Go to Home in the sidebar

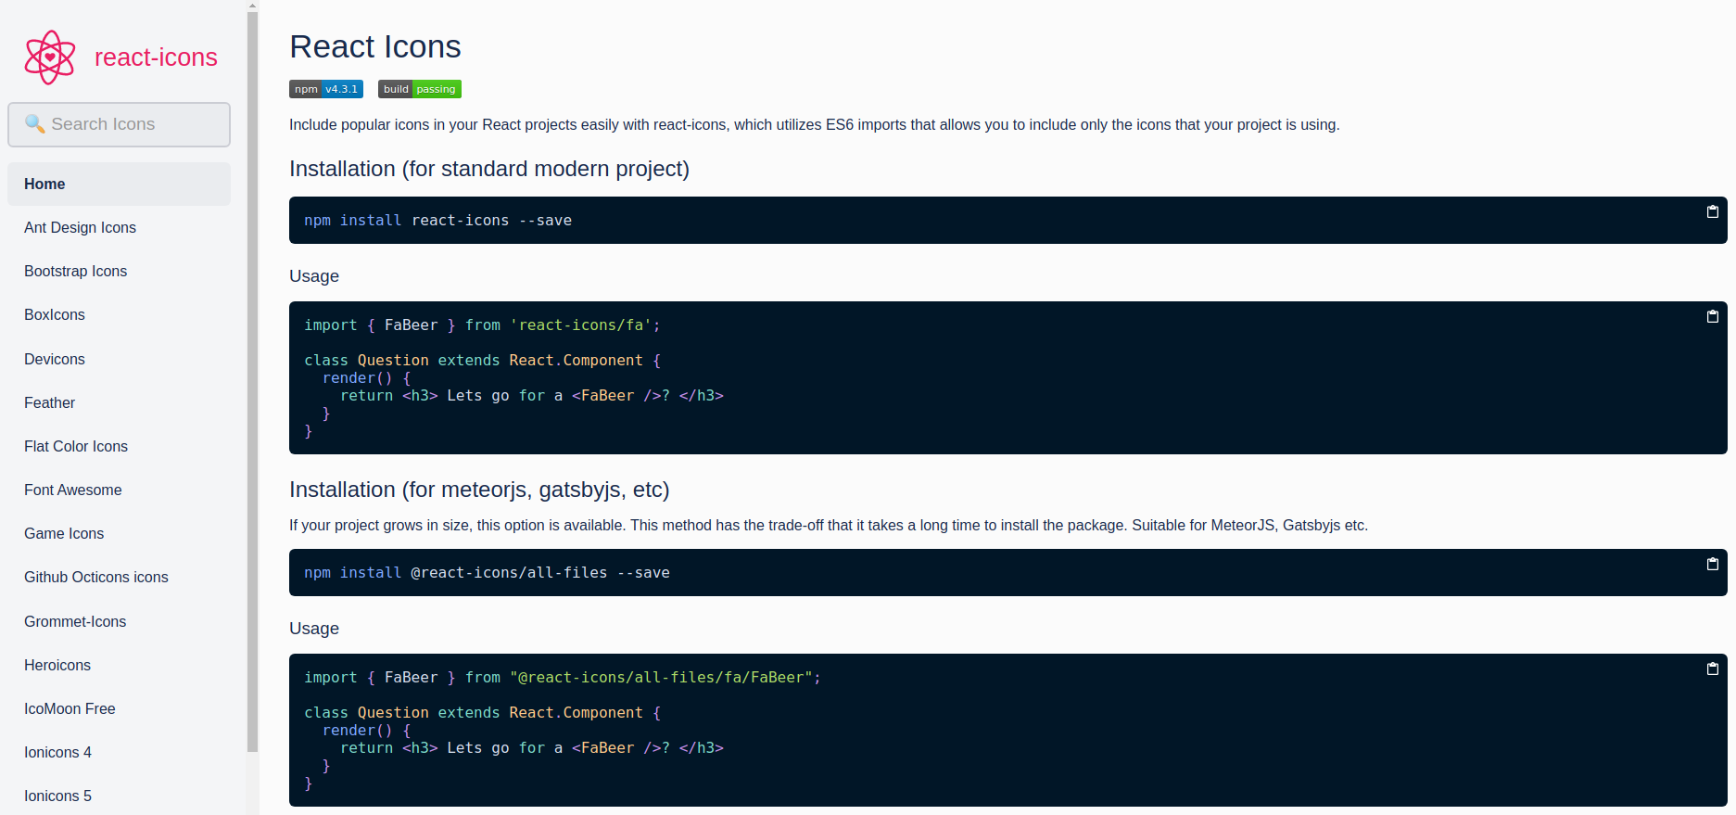coord(119,184)
